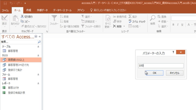196x110 pixels.
Task: Toggle Italic formatting
Action: (178, 24)
